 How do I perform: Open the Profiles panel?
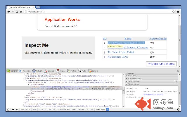tap(72, 71)
